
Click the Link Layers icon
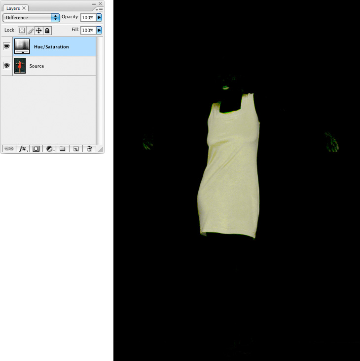9,149
